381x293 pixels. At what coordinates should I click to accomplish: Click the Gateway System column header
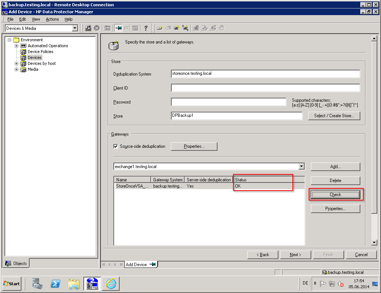pyautogui.click(x=168, y=180)
